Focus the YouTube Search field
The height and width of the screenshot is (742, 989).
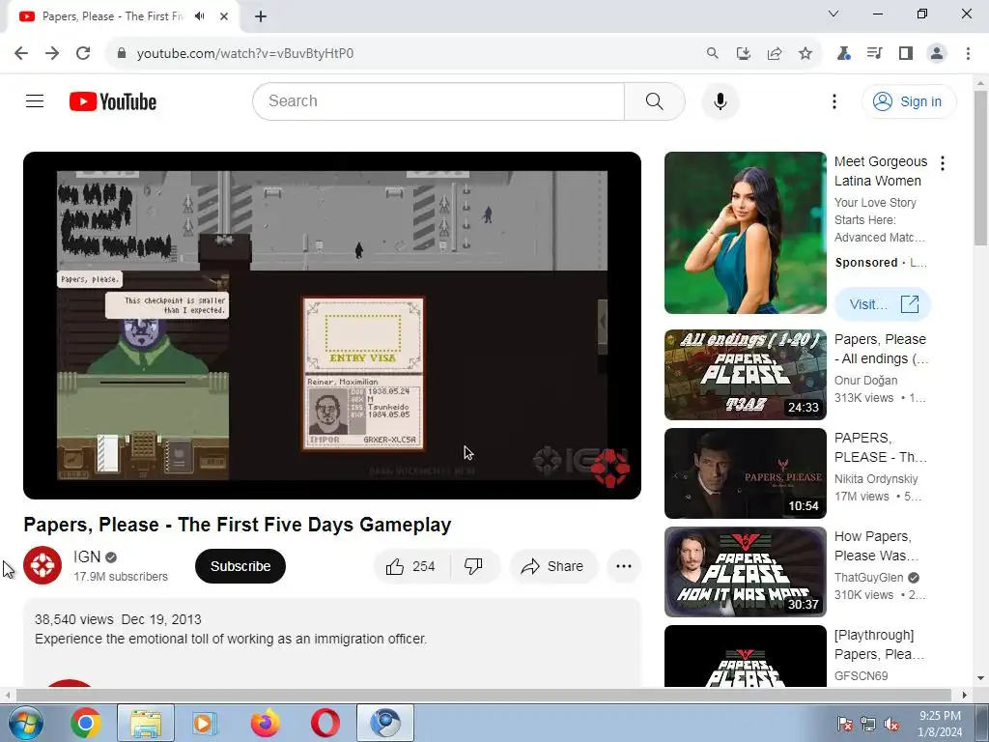click(438, 100)
